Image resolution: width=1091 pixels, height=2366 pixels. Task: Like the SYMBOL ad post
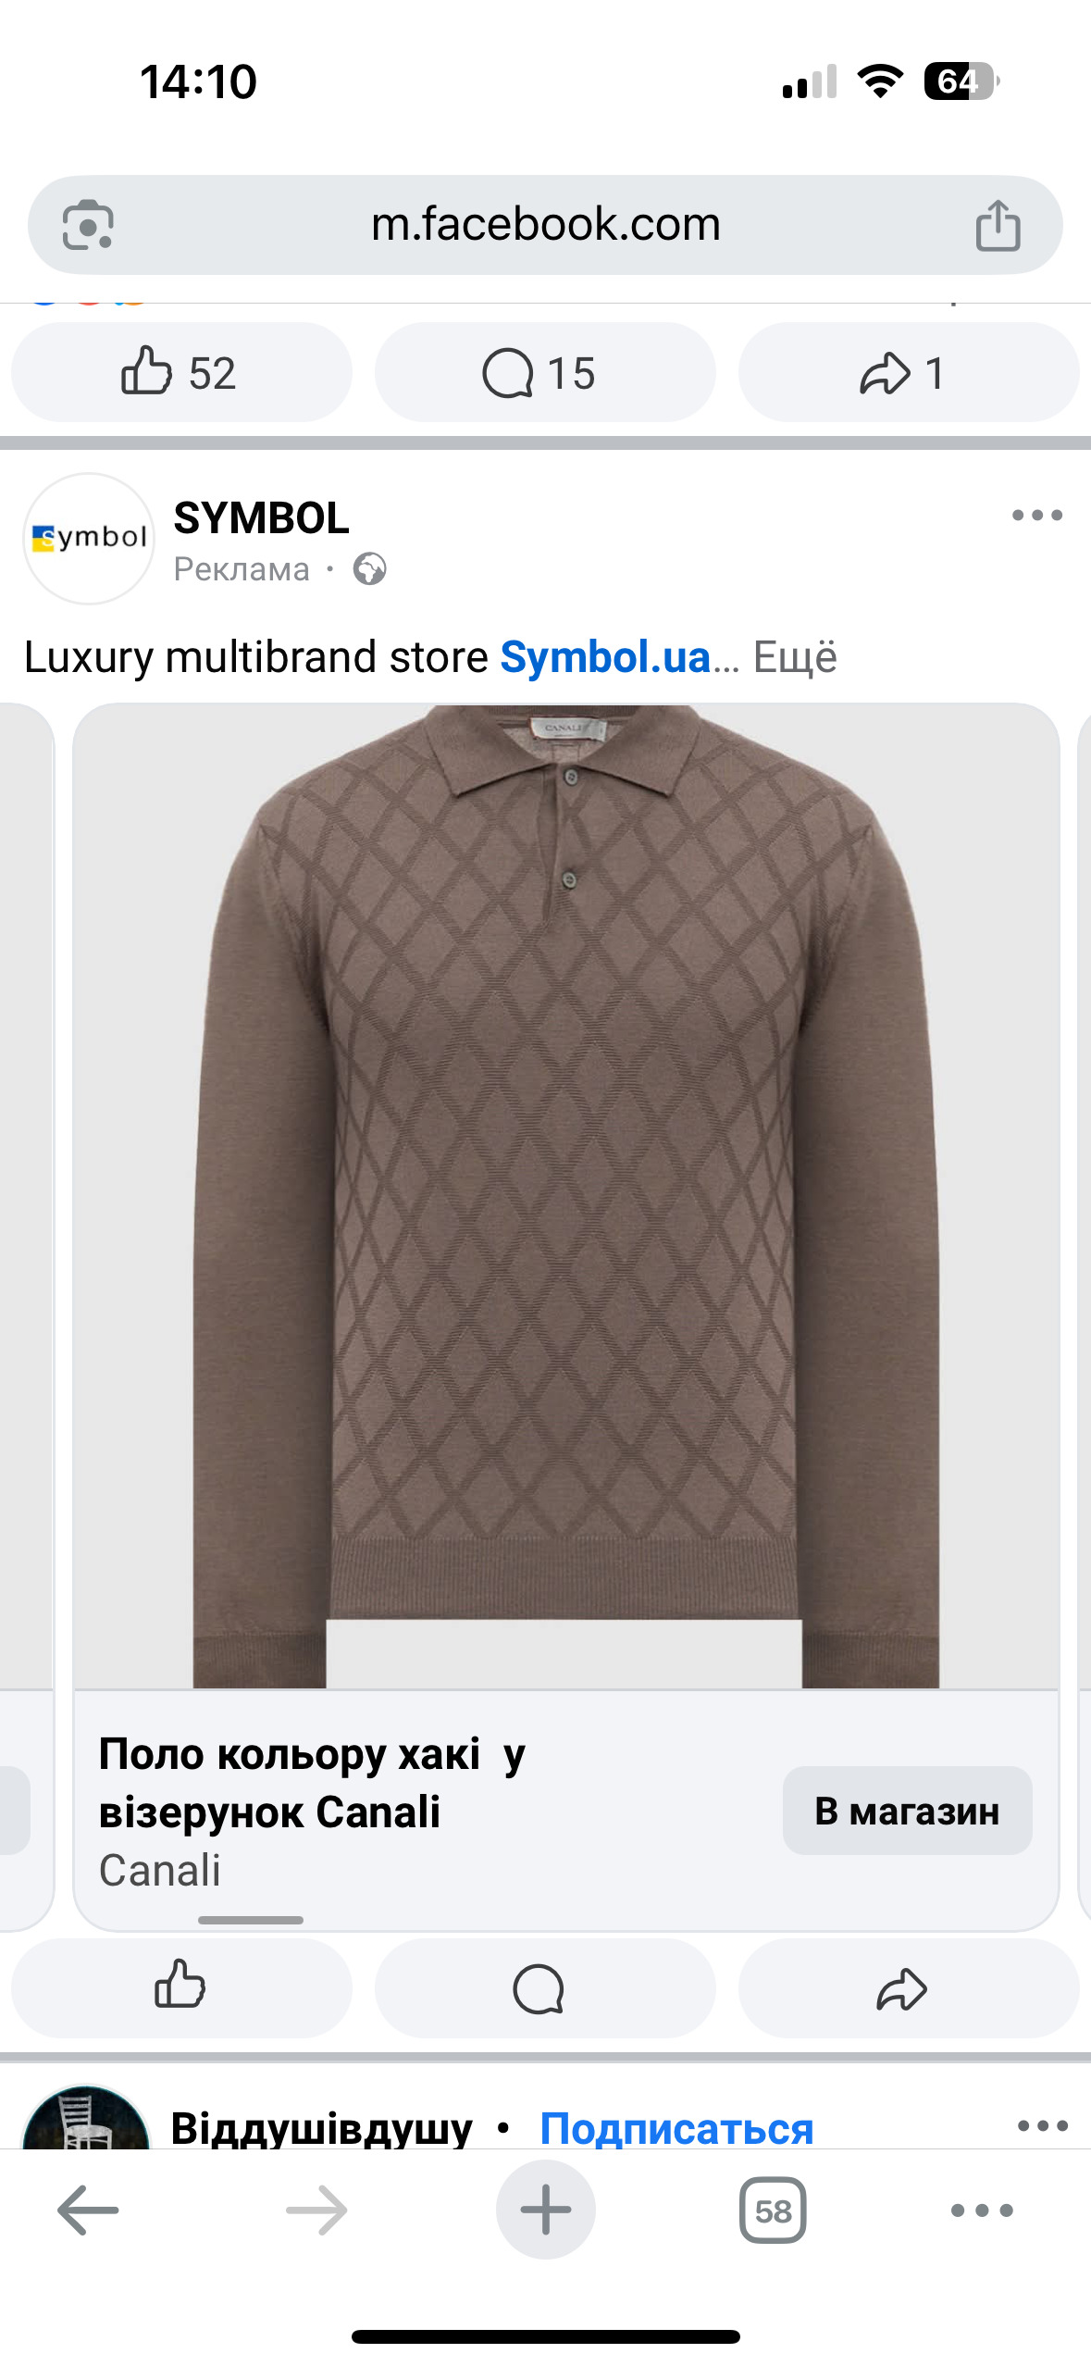coord(181,1987)
